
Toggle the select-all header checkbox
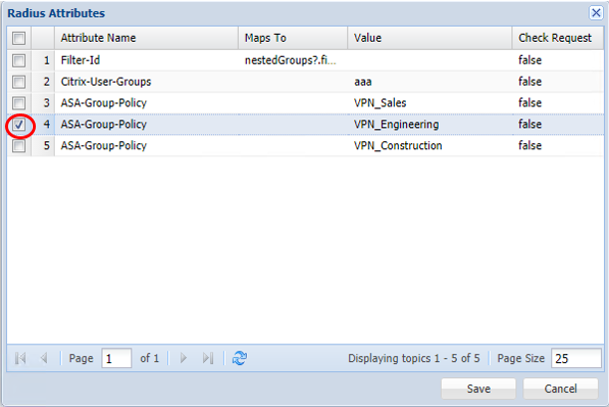click(x=18, y=38)
